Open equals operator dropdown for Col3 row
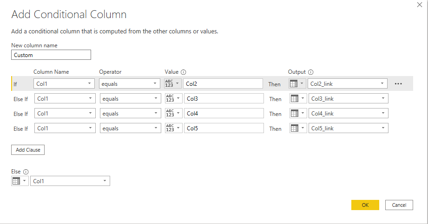 click(x=131, y=98)
